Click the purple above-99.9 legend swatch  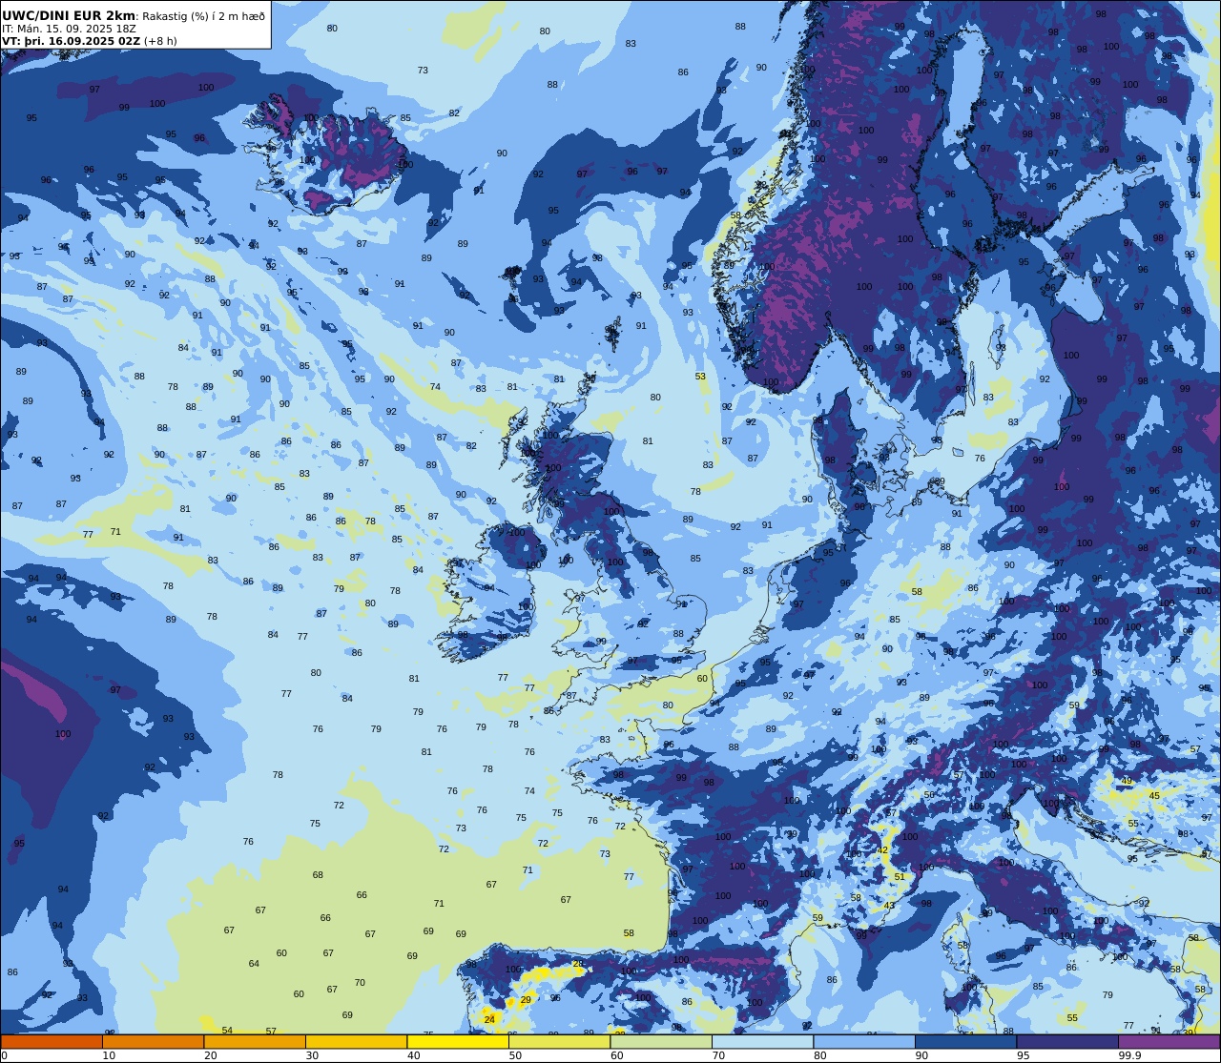[1169, 1041]
